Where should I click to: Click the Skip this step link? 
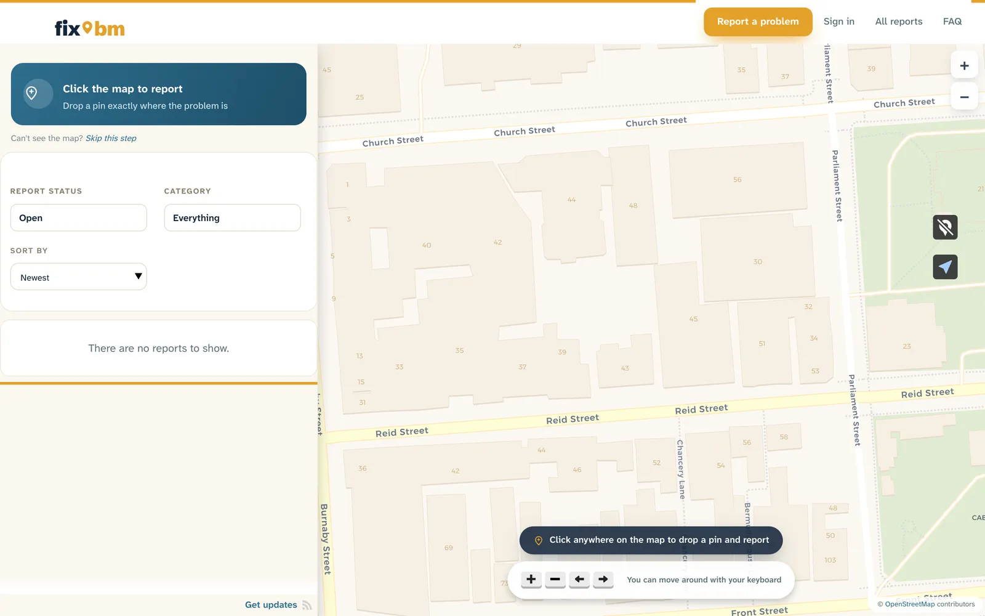[x=111, y=139]
